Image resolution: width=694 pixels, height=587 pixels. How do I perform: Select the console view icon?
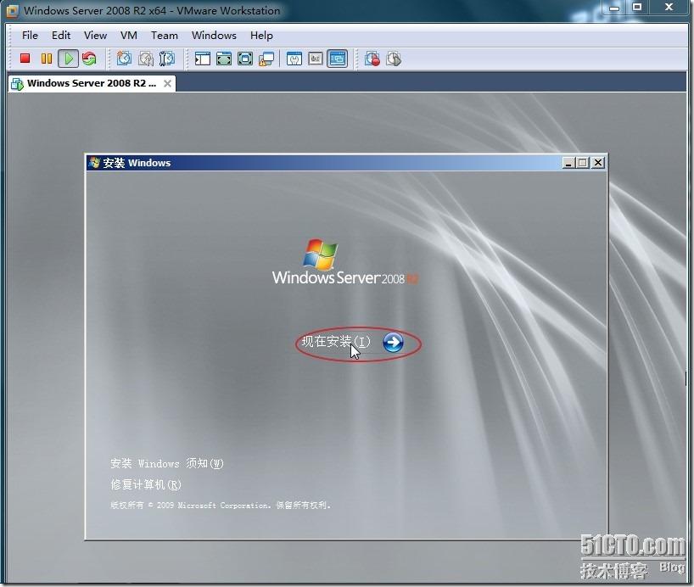pos(338,59)
